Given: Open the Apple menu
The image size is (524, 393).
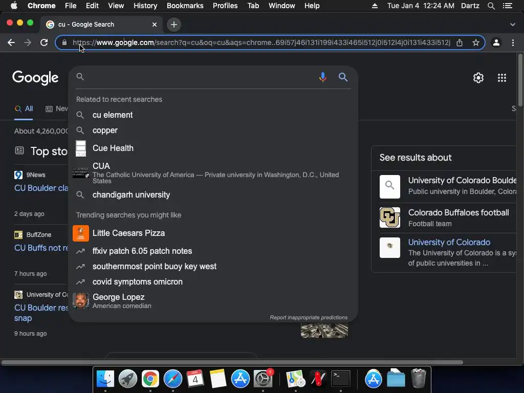Looking at the screenshot, I should pos(14,6).
